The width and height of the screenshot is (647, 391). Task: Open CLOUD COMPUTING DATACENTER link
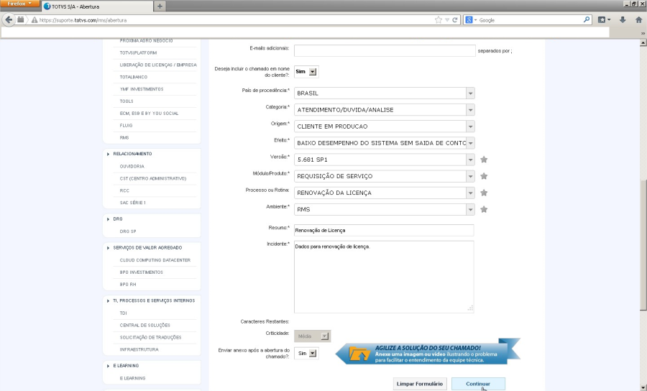tap(155, 260)
